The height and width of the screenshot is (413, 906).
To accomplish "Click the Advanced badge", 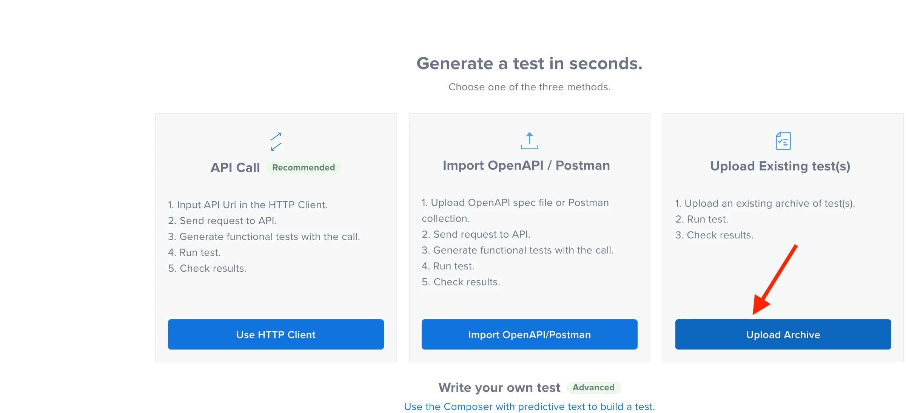I will 593,387.
